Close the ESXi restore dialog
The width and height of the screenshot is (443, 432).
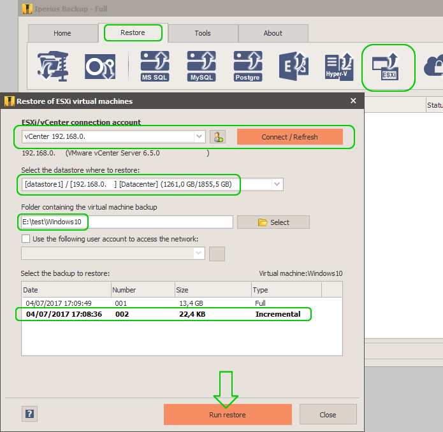353,101
